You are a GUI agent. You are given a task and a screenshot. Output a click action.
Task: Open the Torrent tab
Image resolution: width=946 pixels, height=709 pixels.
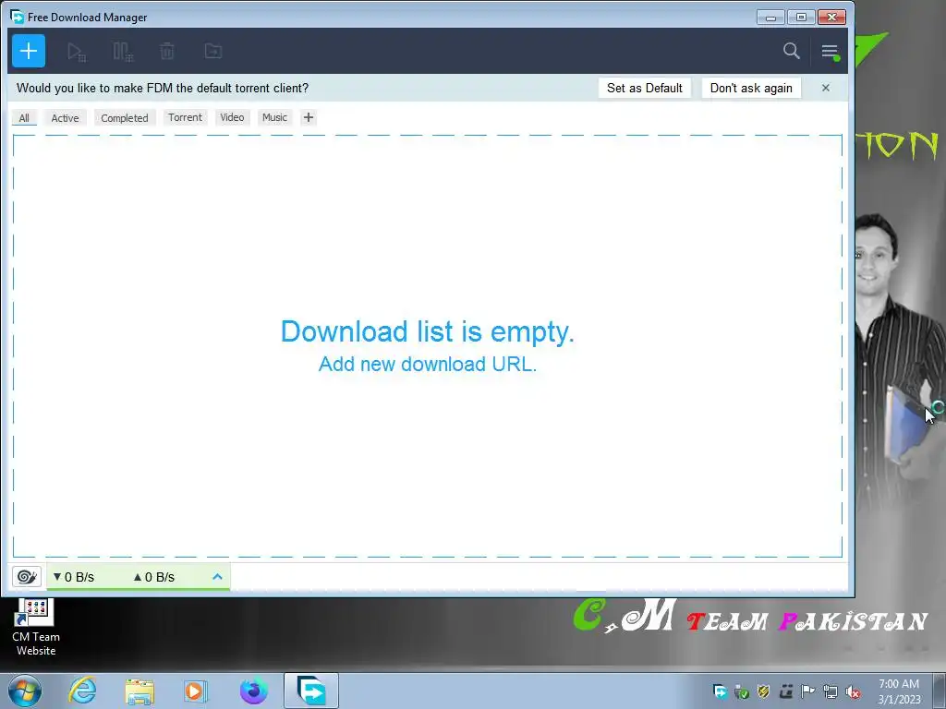pos(185,117)
